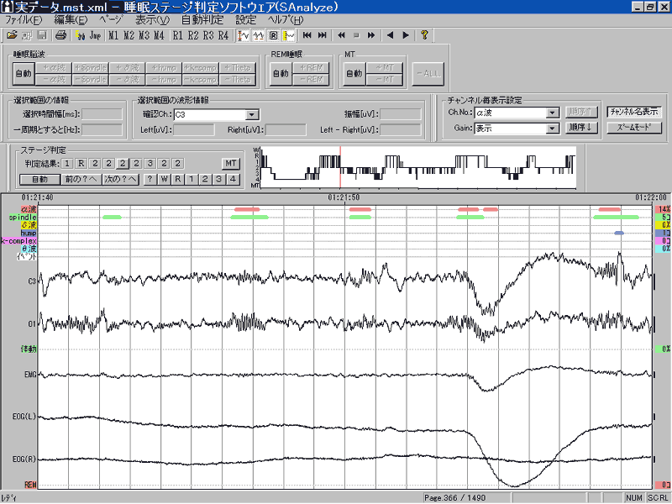Toggle the waveform with orange underline marks icon

click(x=258, y=35)
